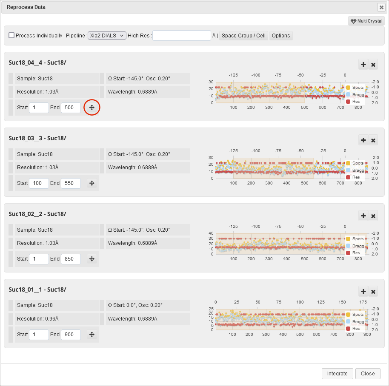Image resolution: width=389 pixels, height=386 pixels.
Task: Click the End field of Suc18_02__2
Action: click(x=71, y=259)
